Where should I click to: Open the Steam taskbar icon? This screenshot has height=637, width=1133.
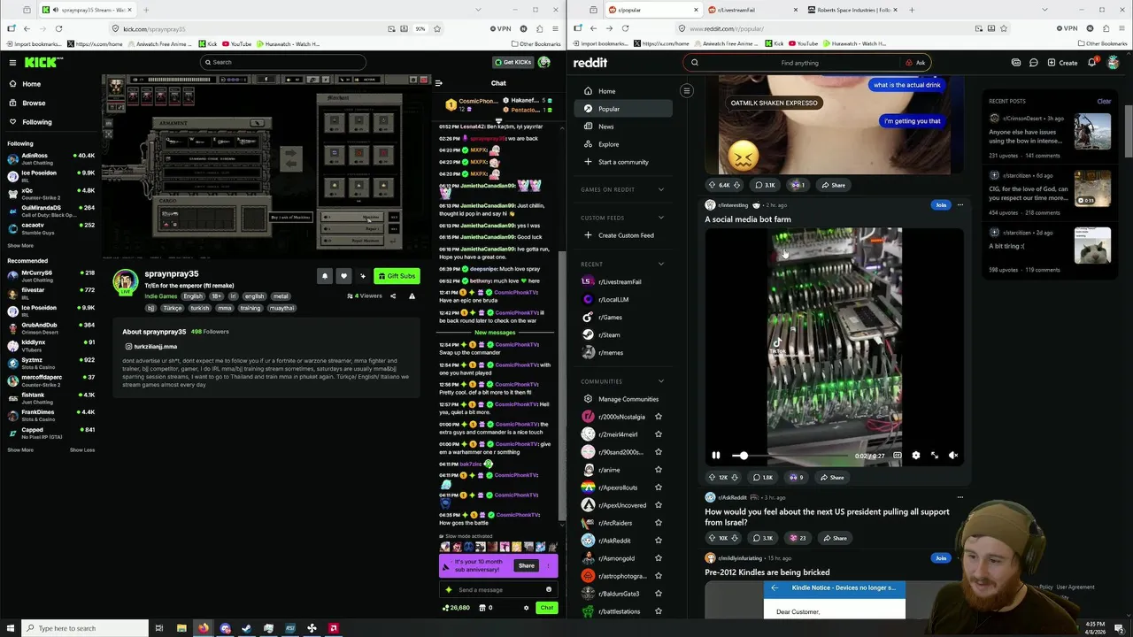coord(247,628)
